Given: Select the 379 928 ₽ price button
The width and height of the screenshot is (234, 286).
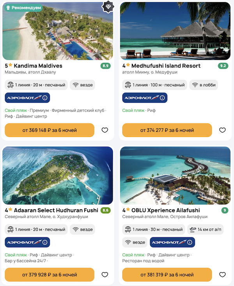Looking at the screenshot, I should coord(50,275).
